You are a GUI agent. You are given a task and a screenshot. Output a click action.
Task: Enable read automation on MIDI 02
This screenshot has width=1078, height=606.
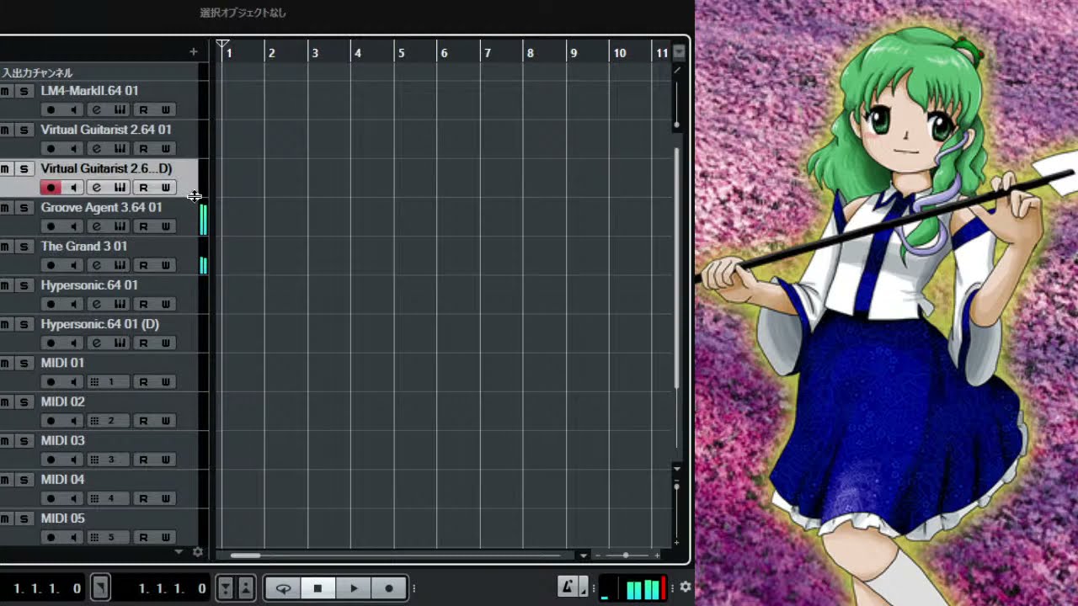click(143, 421)
